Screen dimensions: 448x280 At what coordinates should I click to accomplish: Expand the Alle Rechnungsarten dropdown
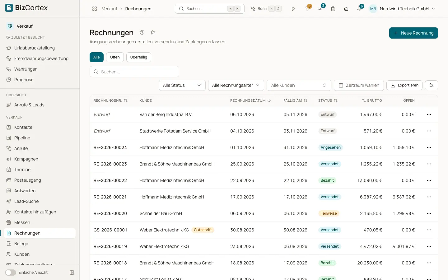tap(236, 85)
